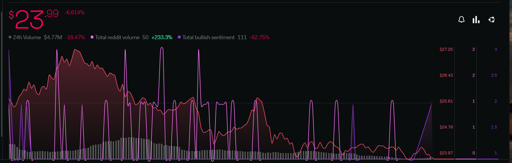Click the -62.75% bullish sentiment change

(260, 38)
